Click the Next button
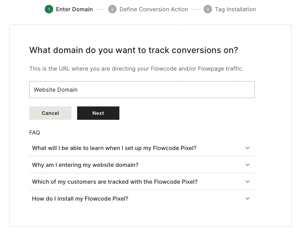 point(98,113)
